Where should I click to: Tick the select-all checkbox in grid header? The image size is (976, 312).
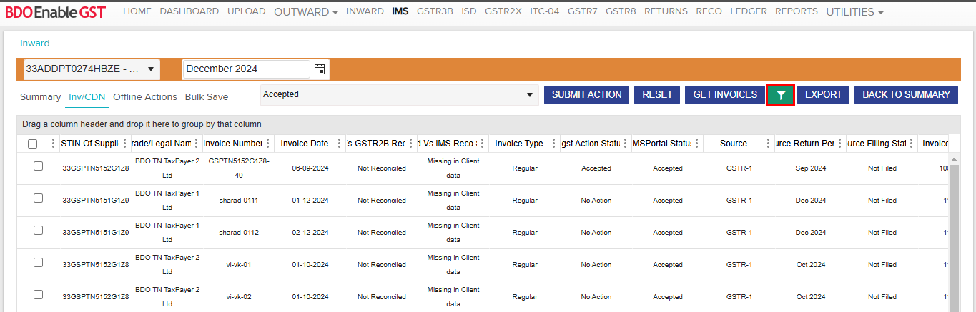[x=33, y=144]
